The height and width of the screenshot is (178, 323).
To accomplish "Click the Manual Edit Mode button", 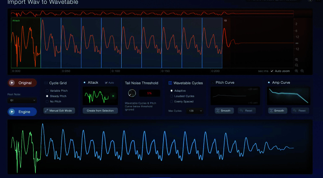I will click(59, 111).
